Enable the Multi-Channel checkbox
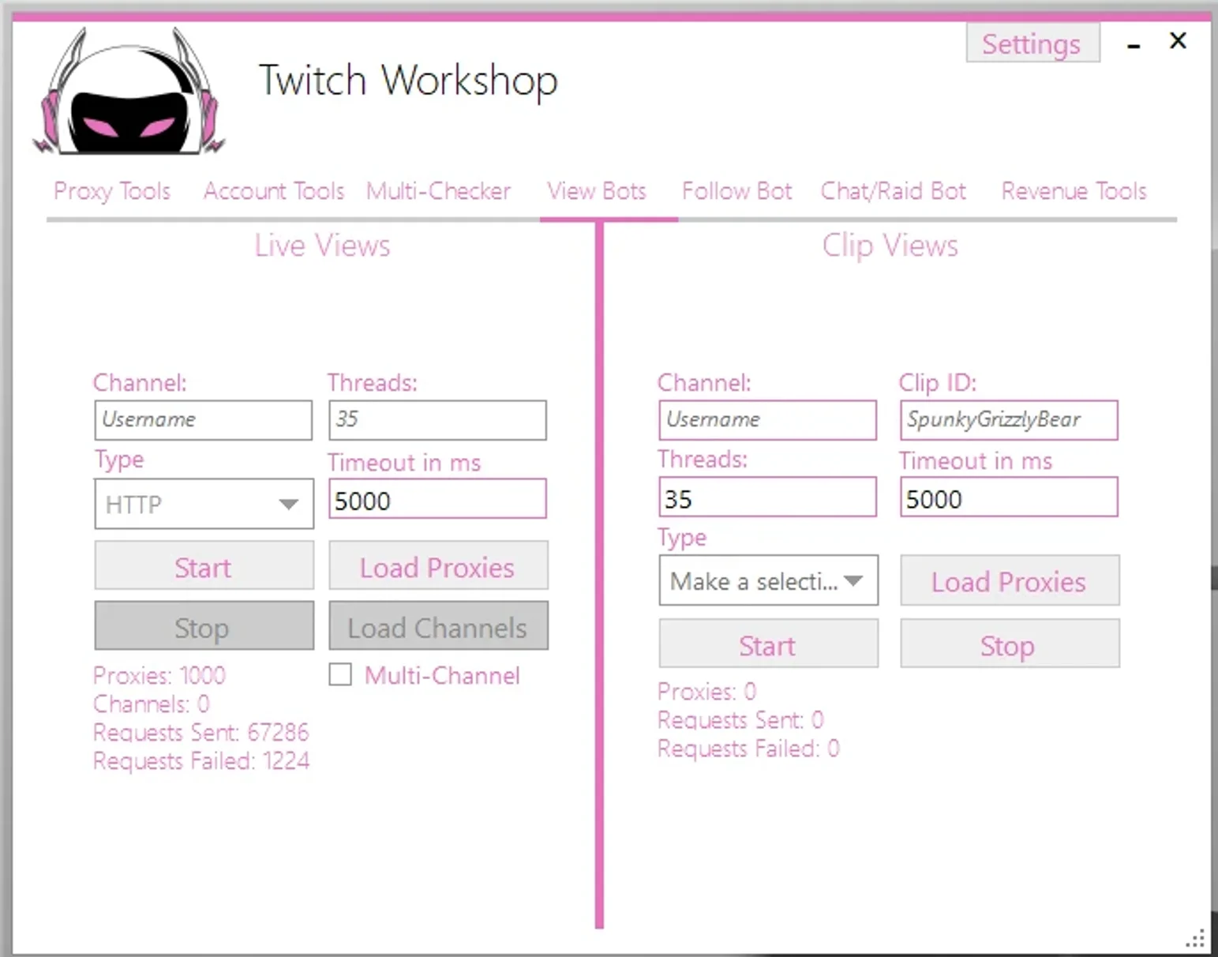 (340, 675)
